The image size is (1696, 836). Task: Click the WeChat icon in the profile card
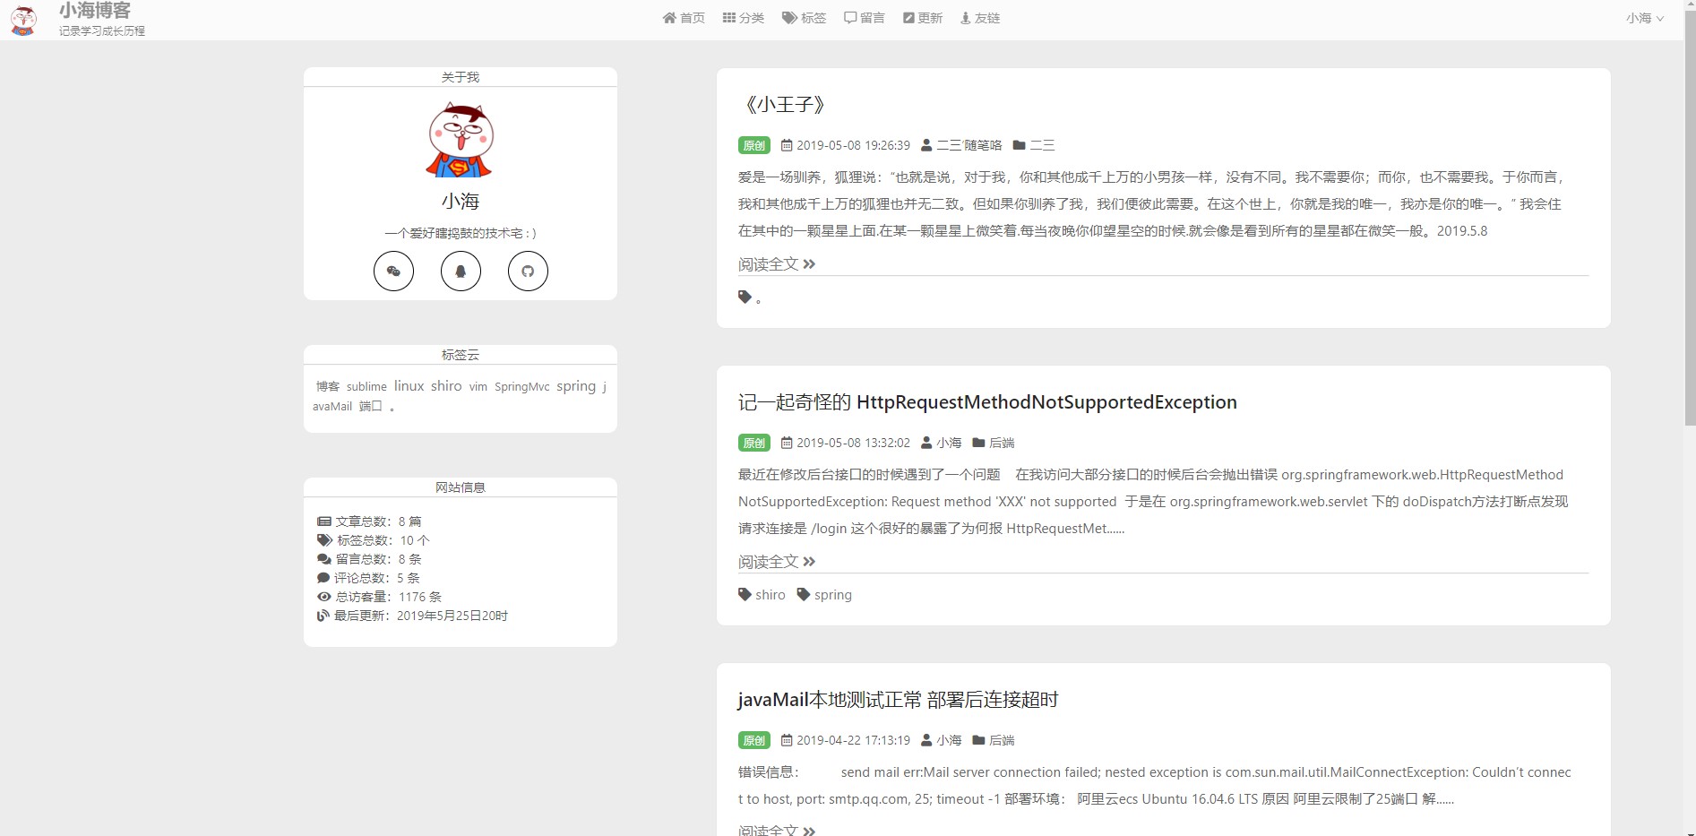click(393, 271)
